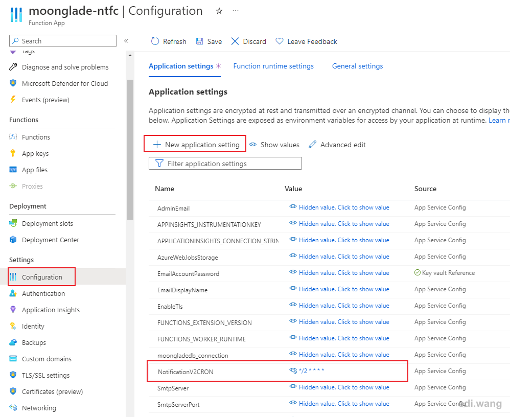This screenshot has height=417, width=510.
Task: Hide the NotificationV2CRON value with eye icon
Action: [x=293, y=370]
